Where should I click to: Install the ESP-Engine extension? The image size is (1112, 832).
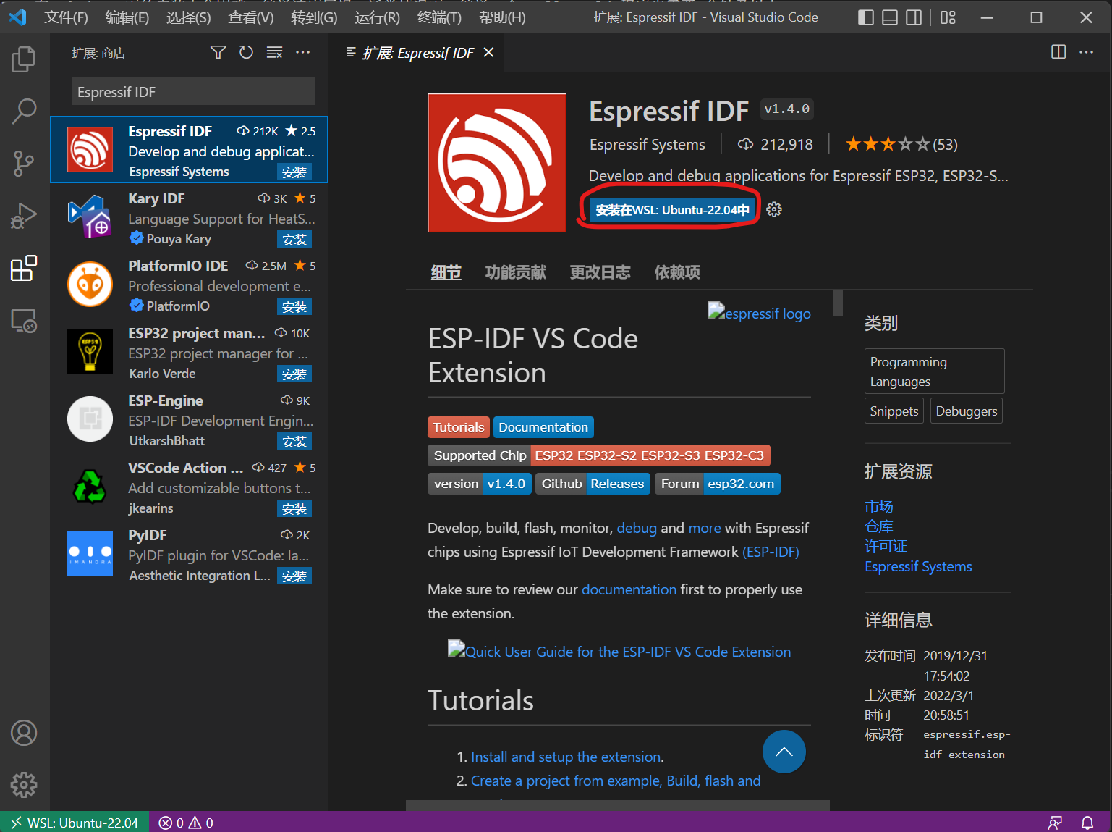pos(294,442)
